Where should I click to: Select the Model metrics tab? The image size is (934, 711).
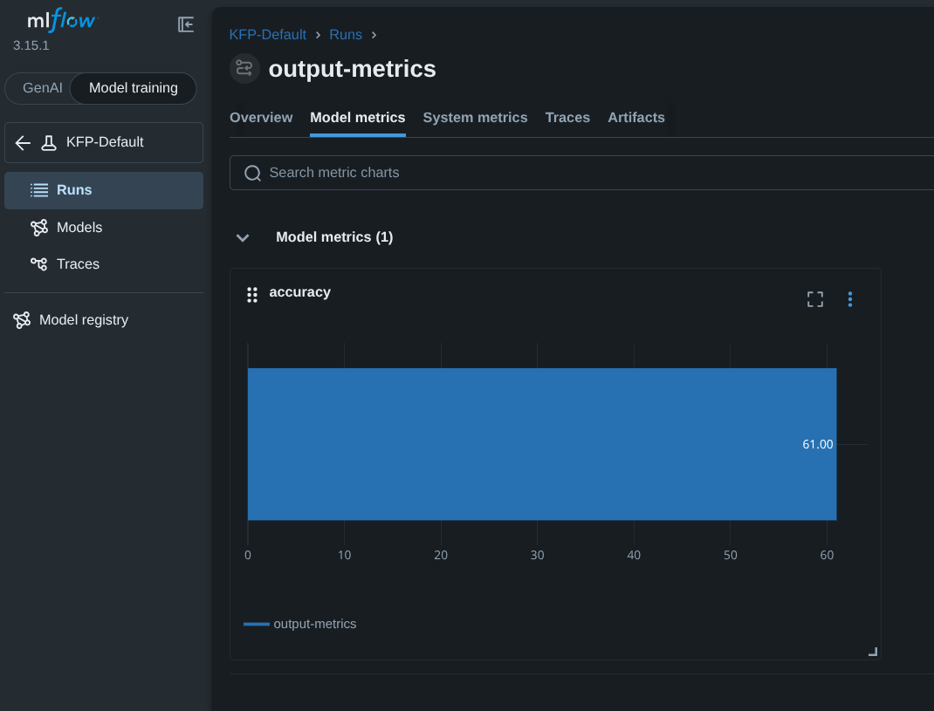tap(357, 118)
